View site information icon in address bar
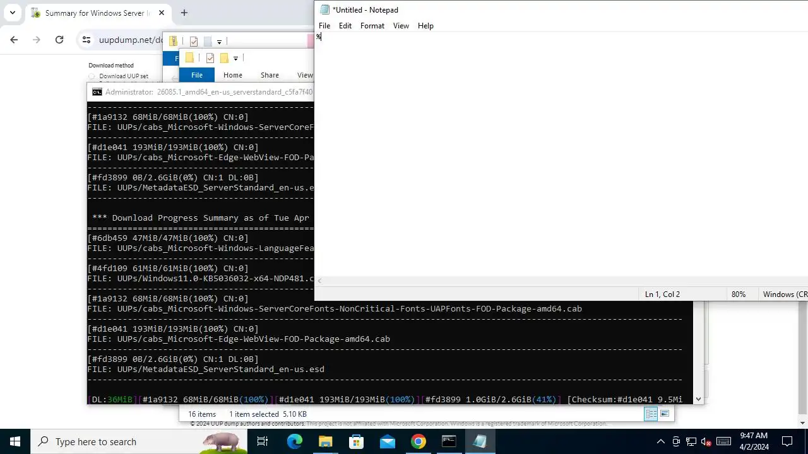 coord(86,40)
